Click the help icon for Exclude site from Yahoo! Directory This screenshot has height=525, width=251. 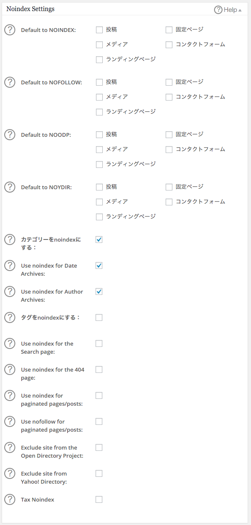pos(10,473)
